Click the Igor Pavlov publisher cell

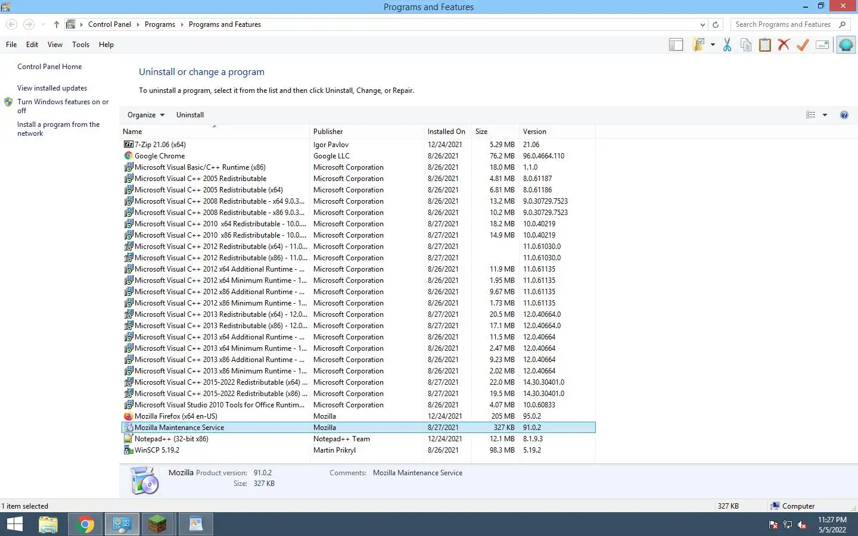coord(331,145)
